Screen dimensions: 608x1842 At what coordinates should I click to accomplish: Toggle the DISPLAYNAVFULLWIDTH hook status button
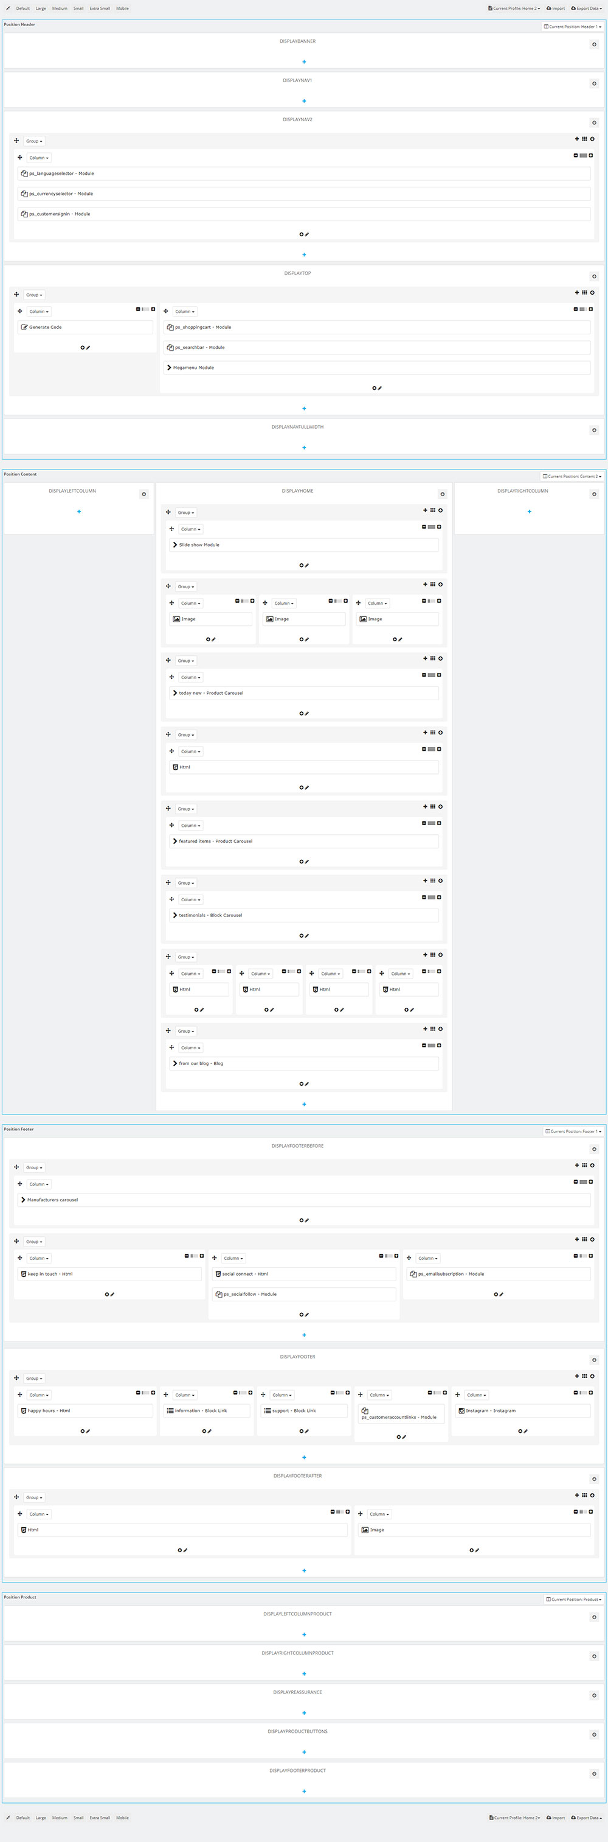point(594,431)
